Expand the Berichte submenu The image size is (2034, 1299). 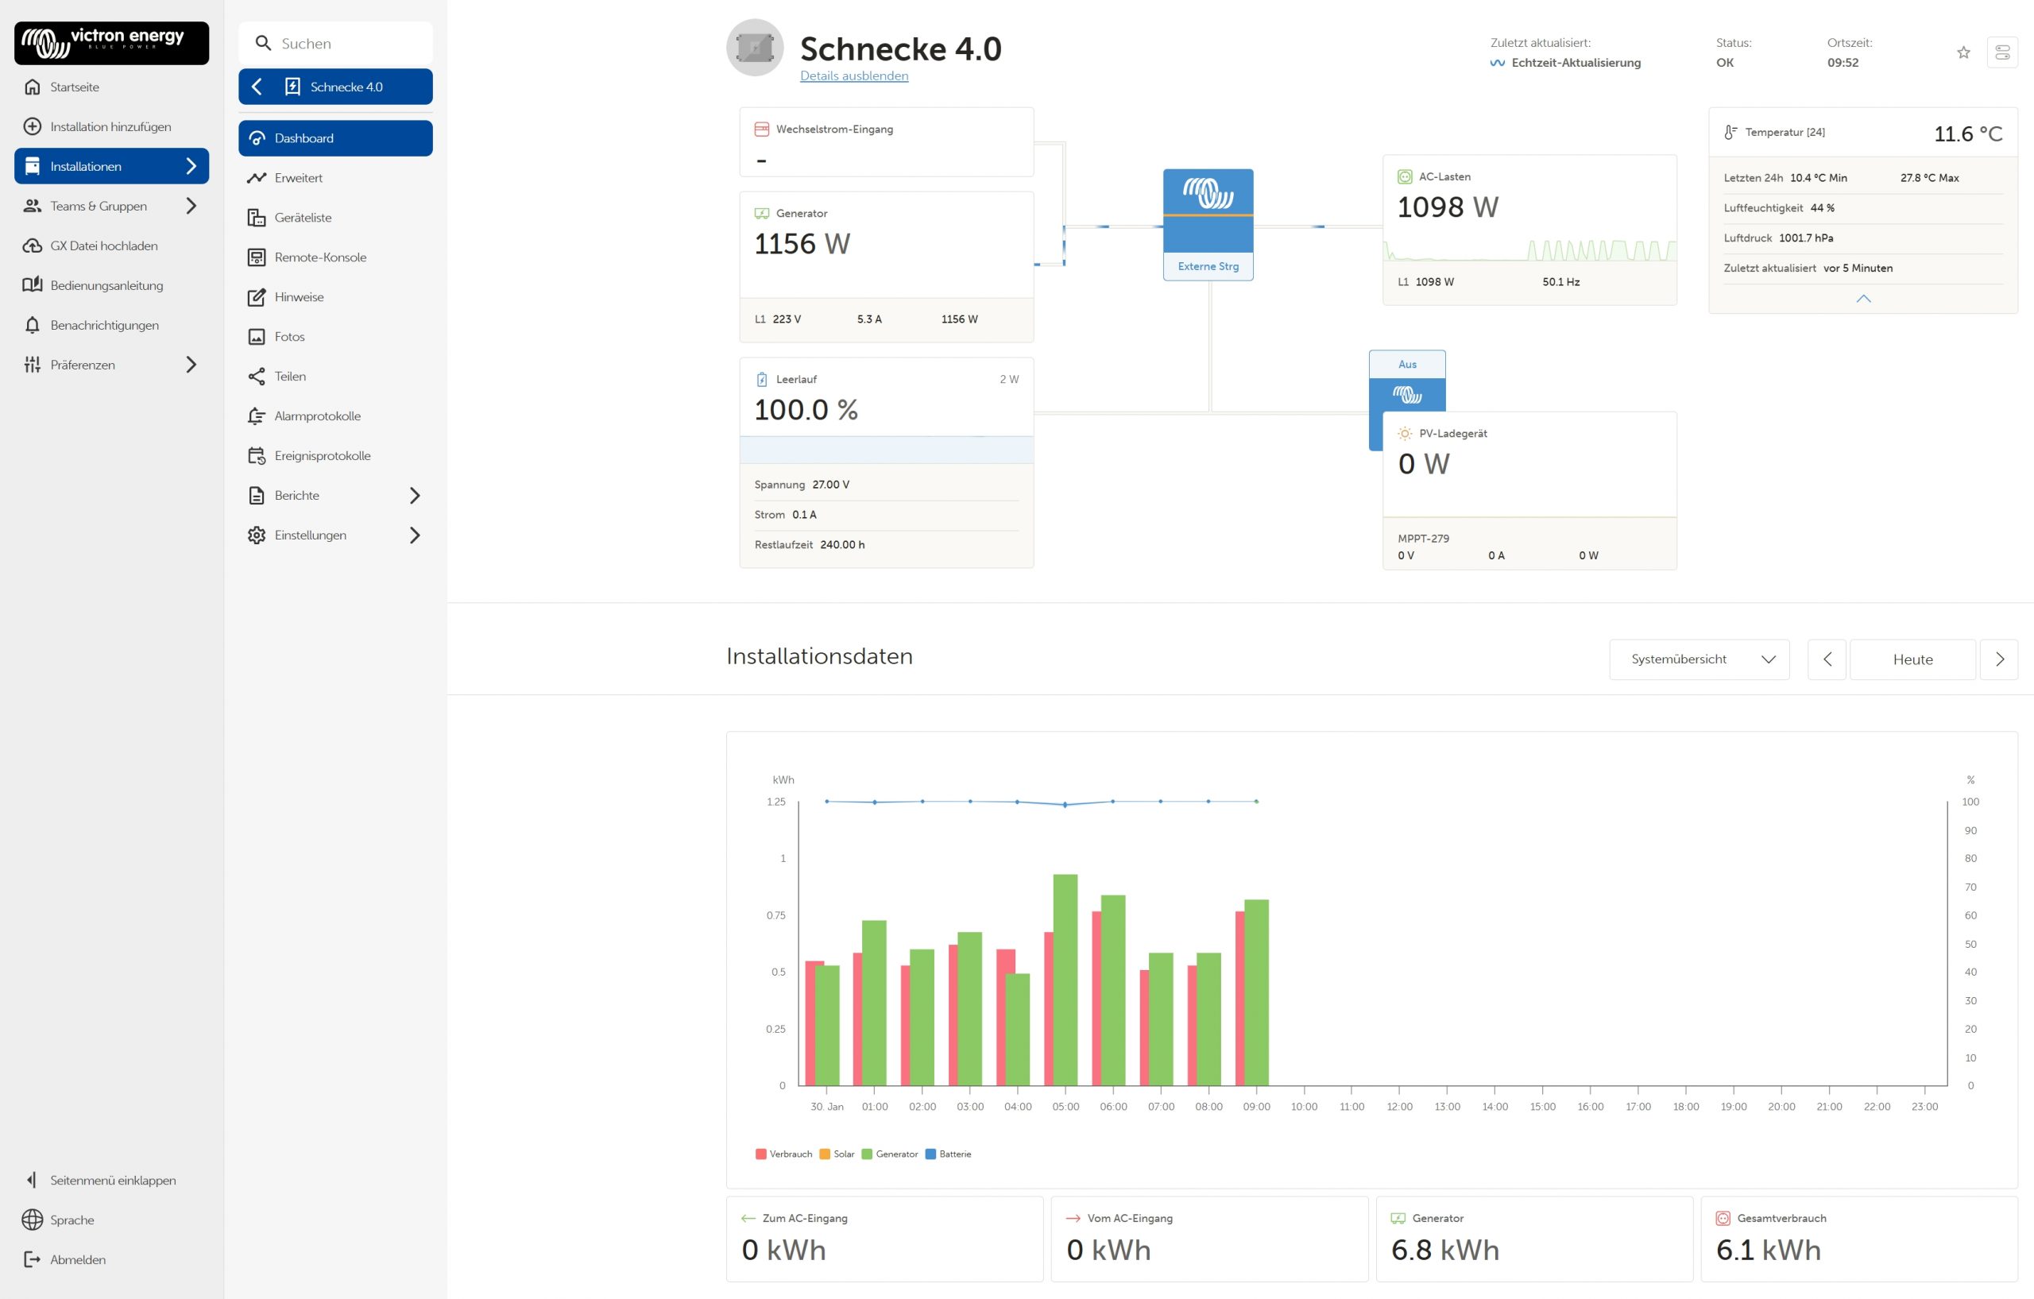414,495
